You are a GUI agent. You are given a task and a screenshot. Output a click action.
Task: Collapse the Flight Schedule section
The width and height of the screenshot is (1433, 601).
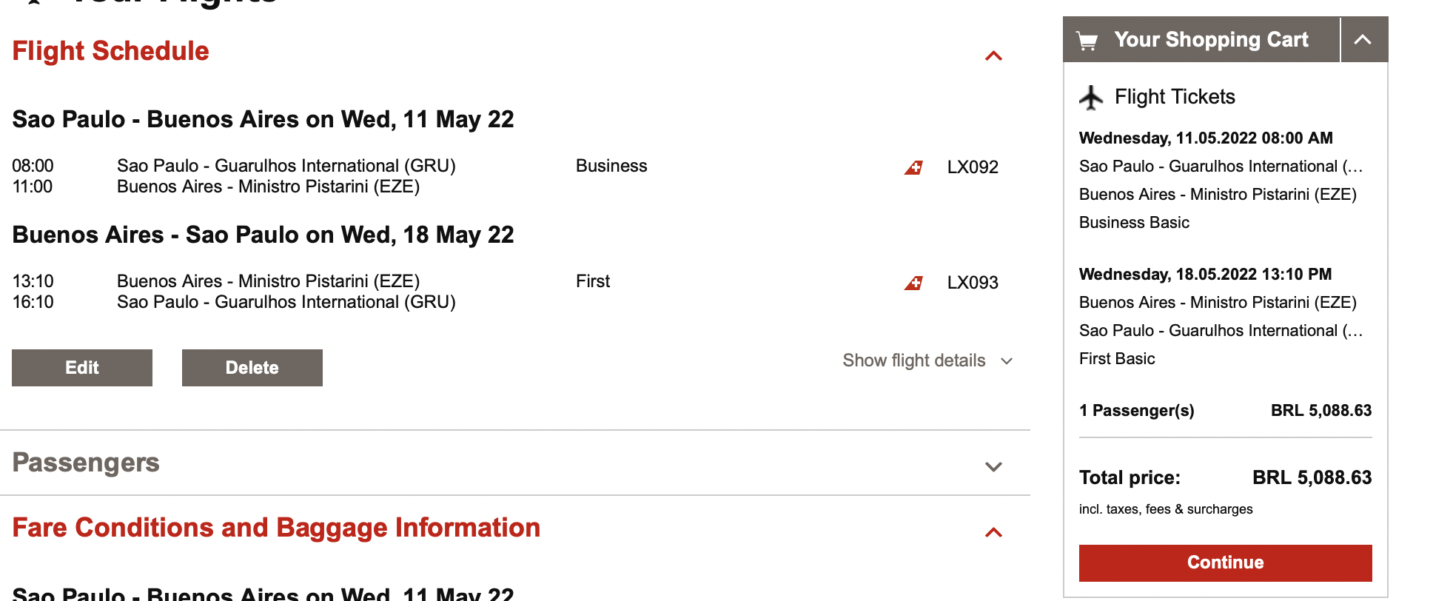point(993,56)
